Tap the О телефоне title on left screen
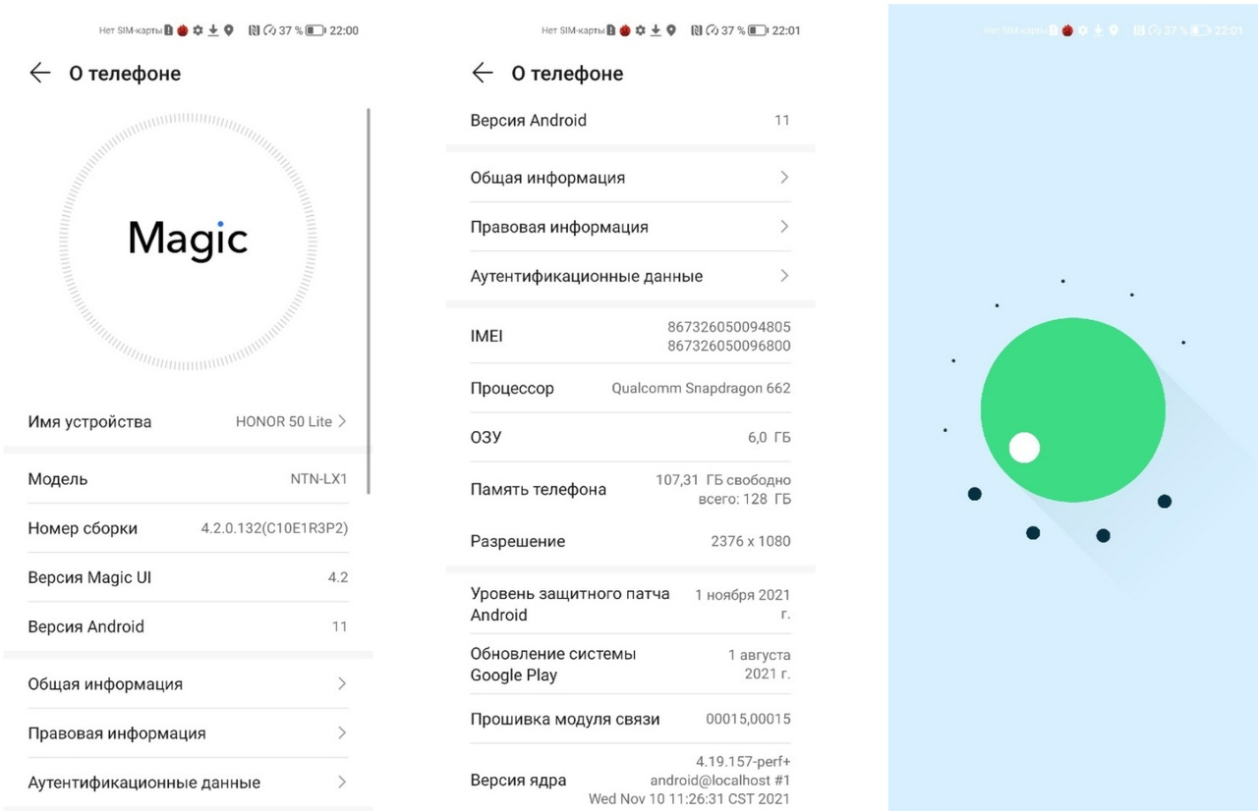Image resolution: width=1258 pixels, height=811 pixels. tap(125, 74)
